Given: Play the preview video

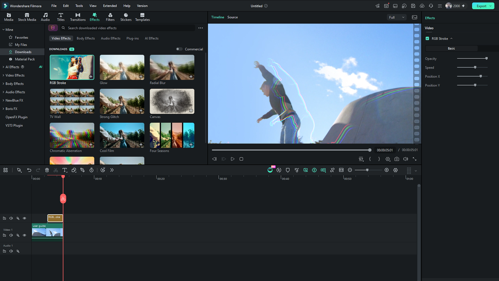Looking at the screenshot, I should click(x=233, y=159).
